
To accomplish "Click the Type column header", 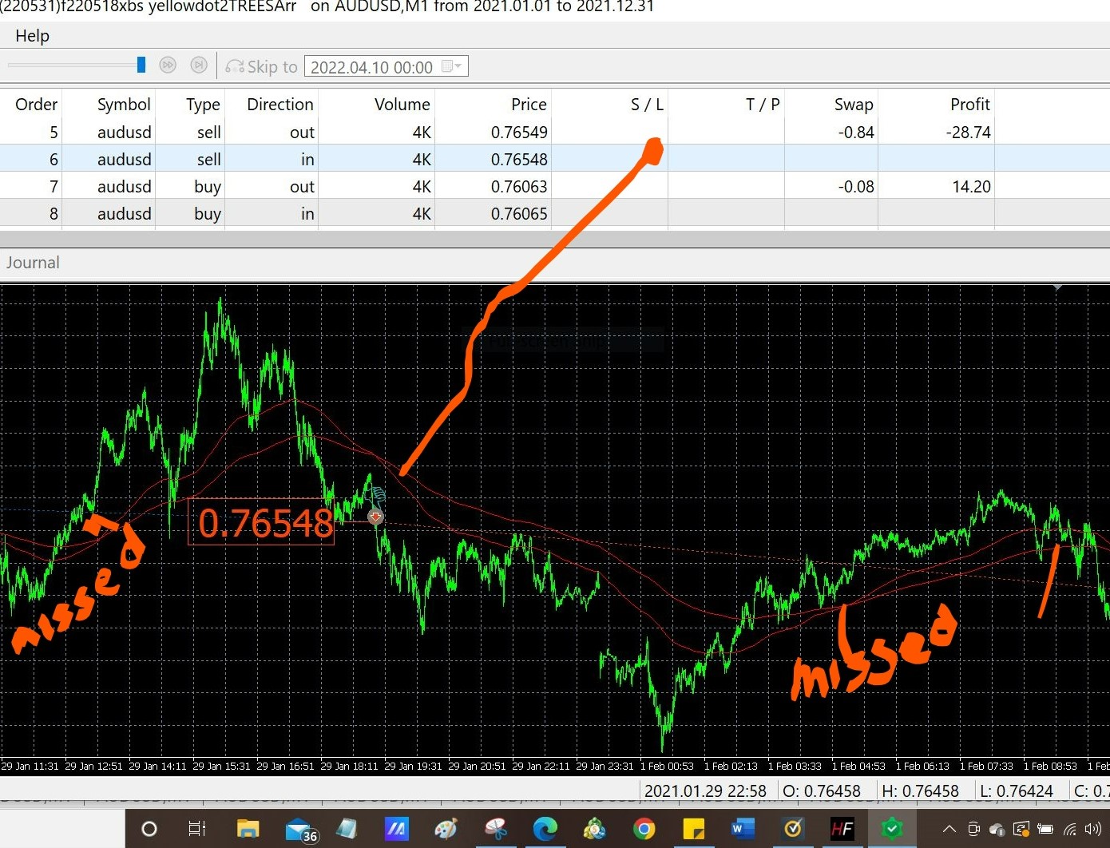I will click(x=203, y=105).
